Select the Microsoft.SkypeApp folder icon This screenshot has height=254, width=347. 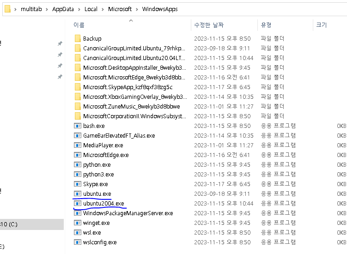pos(78,87)
